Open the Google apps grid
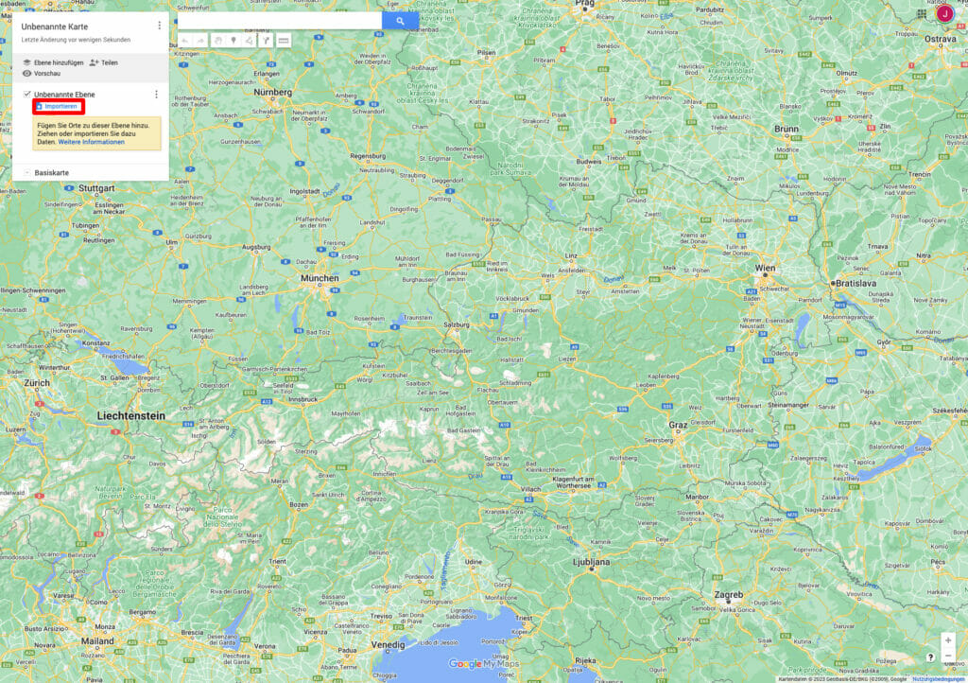The image size is (968, 683). tap(922, 14)
